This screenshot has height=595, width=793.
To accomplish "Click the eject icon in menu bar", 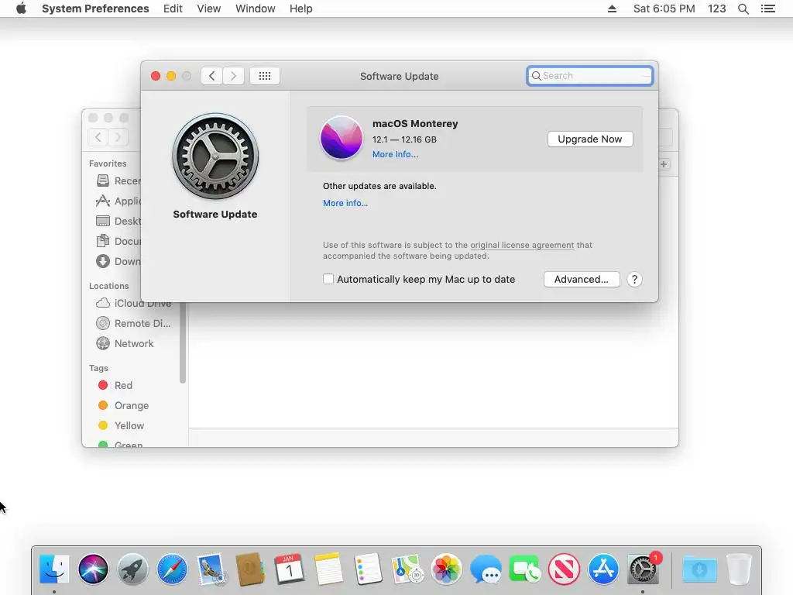I will point(612,9).
